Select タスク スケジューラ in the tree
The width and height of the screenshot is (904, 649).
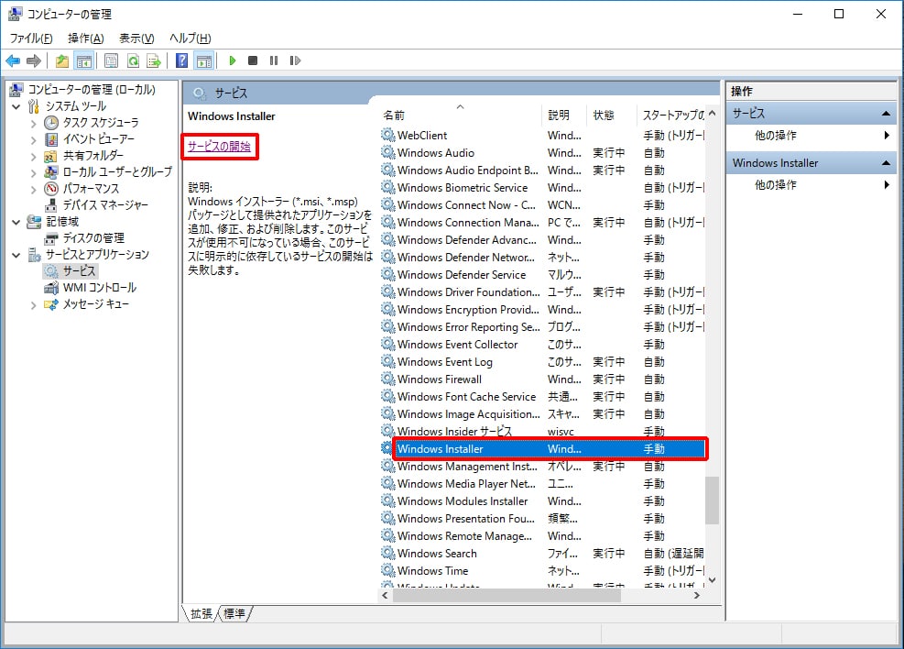click(101, 122)
